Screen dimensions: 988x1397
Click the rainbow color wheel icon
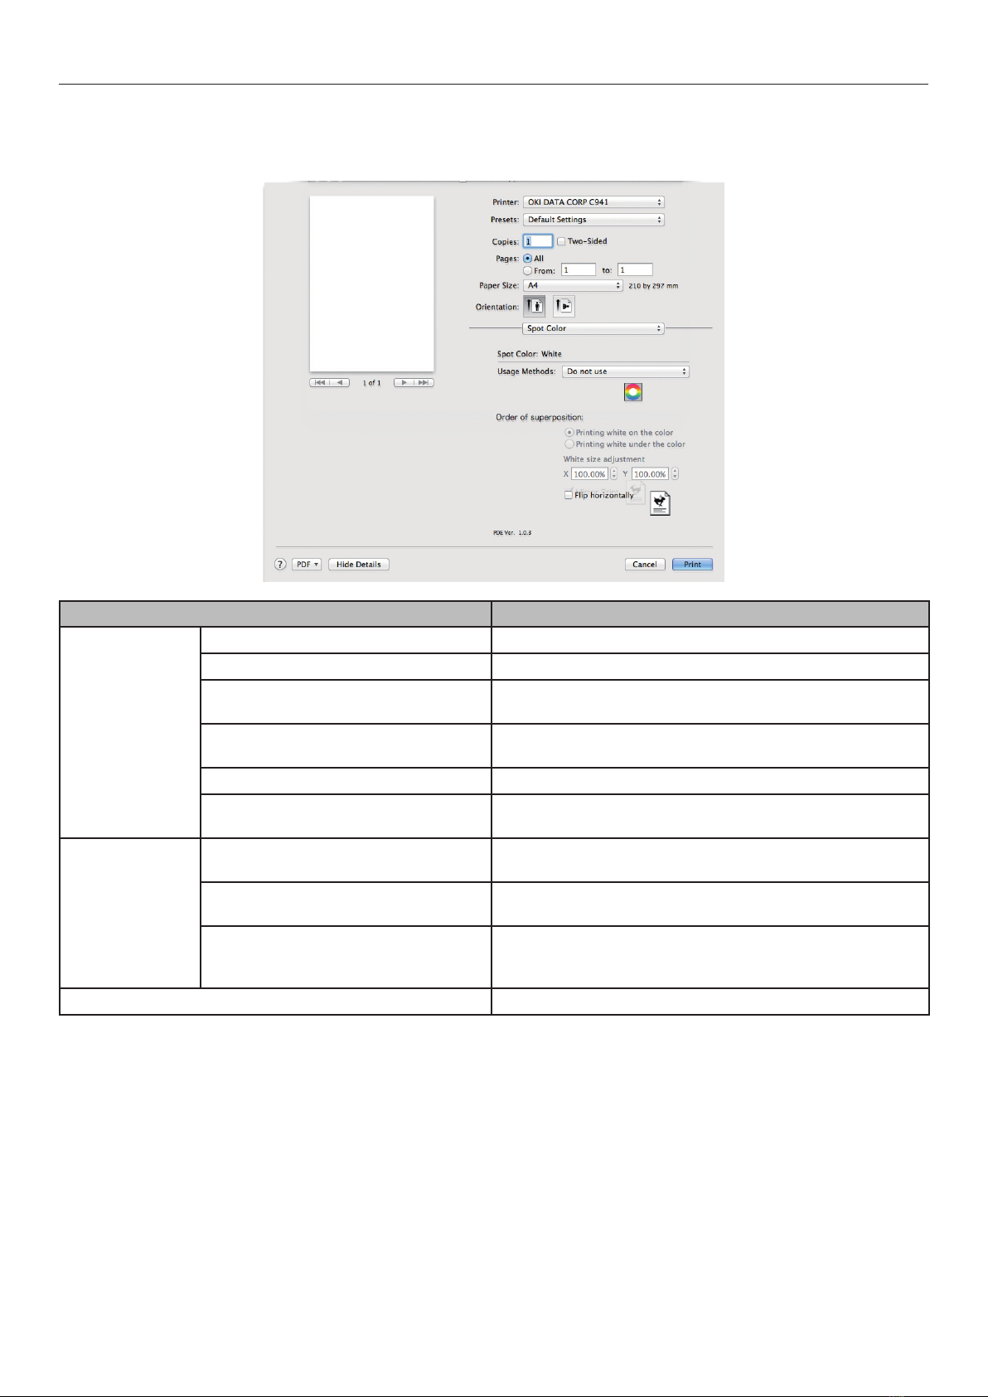[x=633, y=392]
